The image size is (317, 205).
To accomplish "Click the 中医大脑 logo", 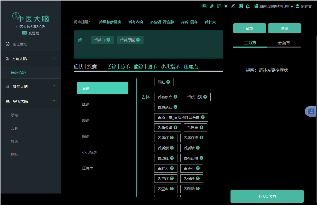I will tap(31, 18).
